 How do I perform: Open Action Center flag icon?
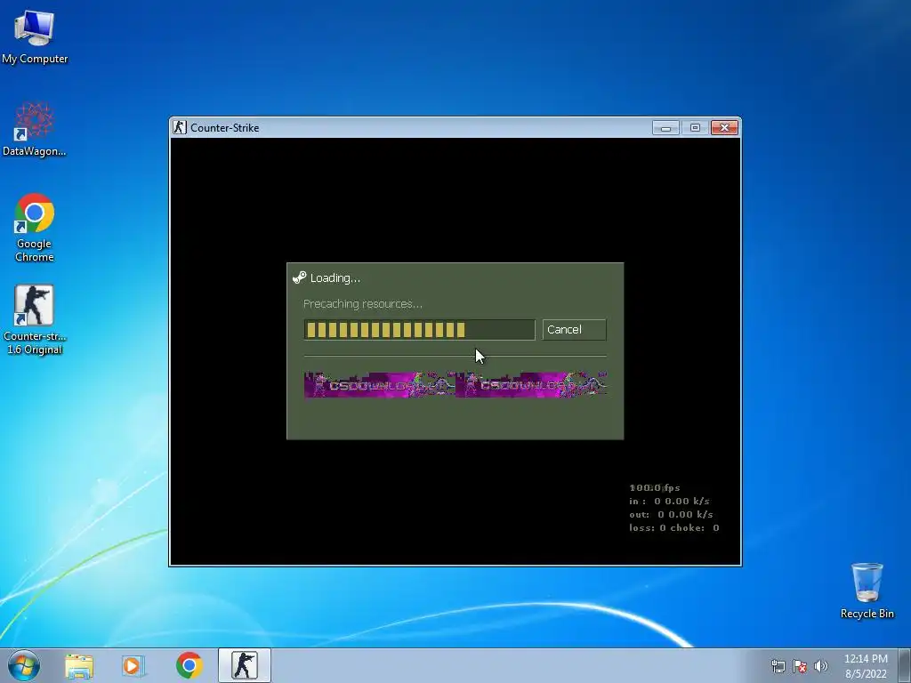[800, 666]
